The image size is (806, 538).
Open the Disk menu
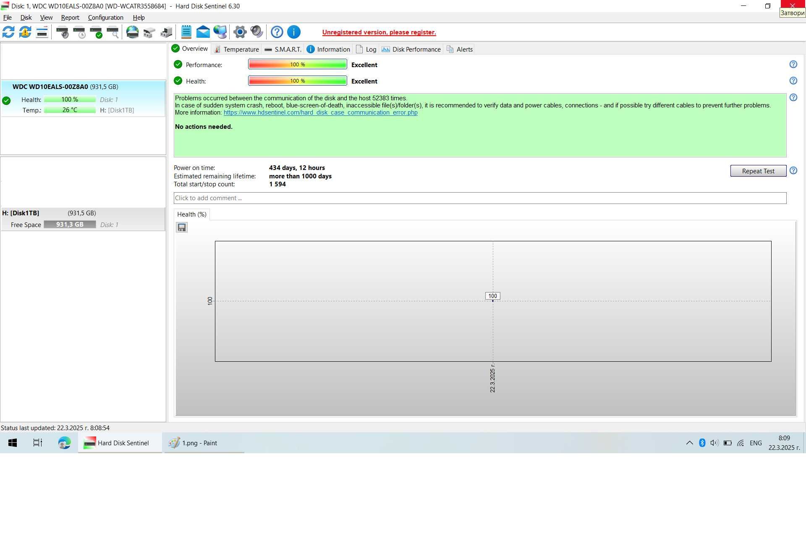pos(26,18)
